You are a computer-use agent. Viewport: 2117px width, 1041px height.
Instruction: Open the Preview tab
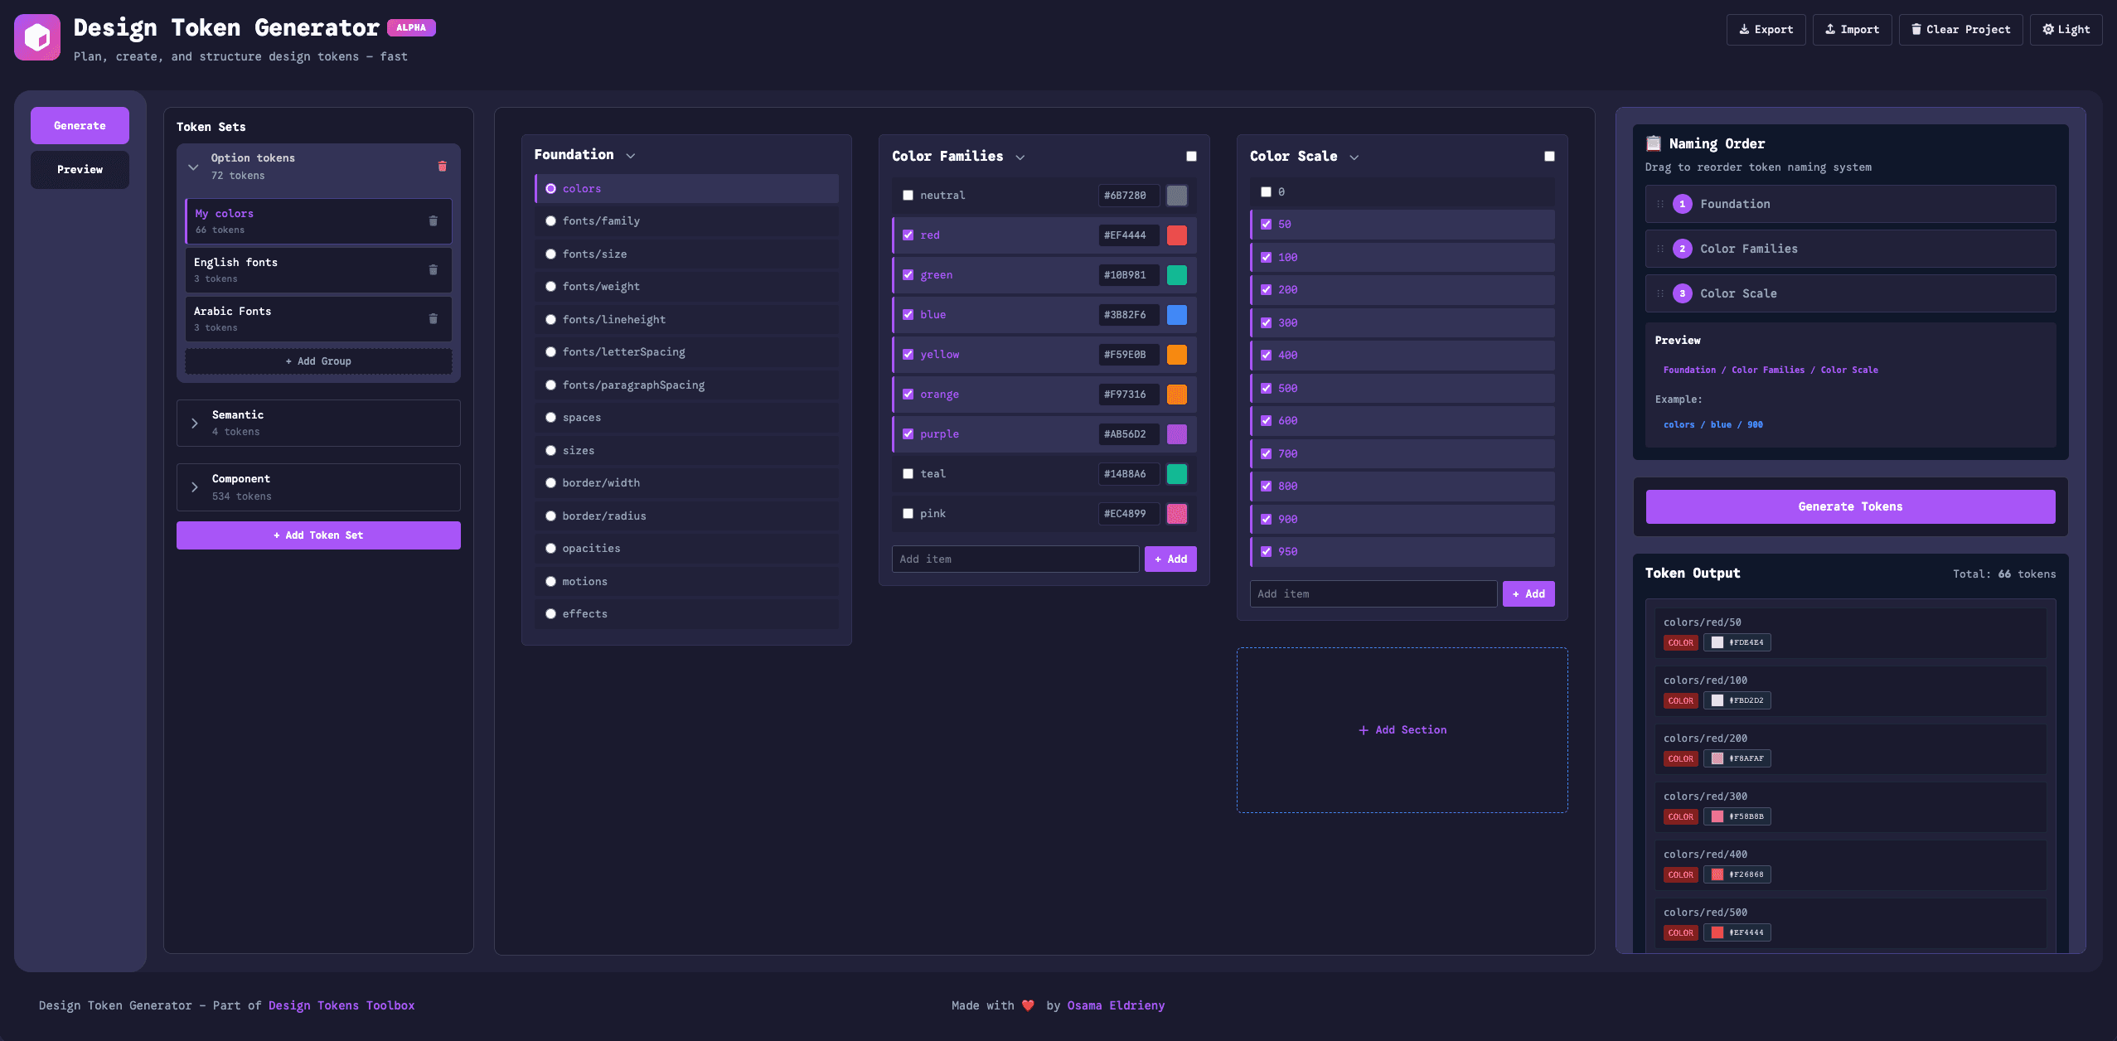[80, 170]
